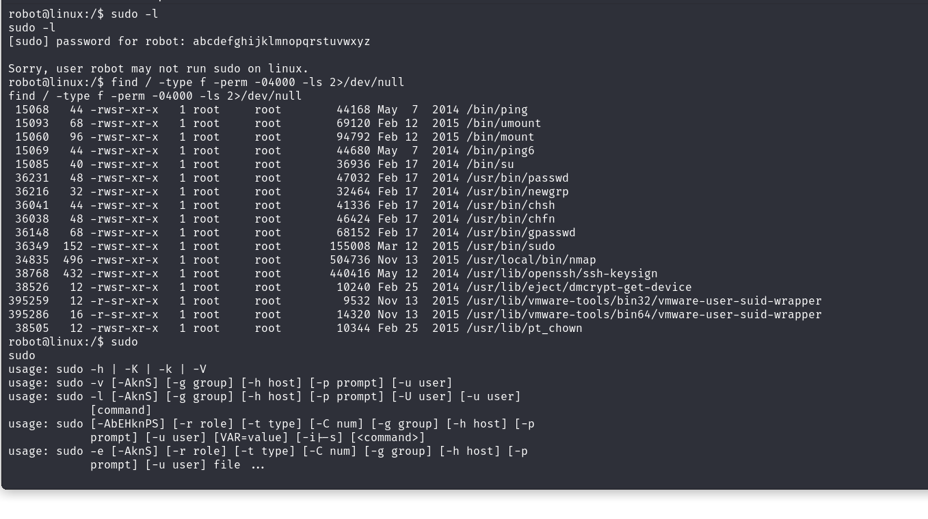Screen dimensions: 928x519
Task: Click the password text abcdefghijklmnopqrstuvwxyz
Action: coord(282,42)
